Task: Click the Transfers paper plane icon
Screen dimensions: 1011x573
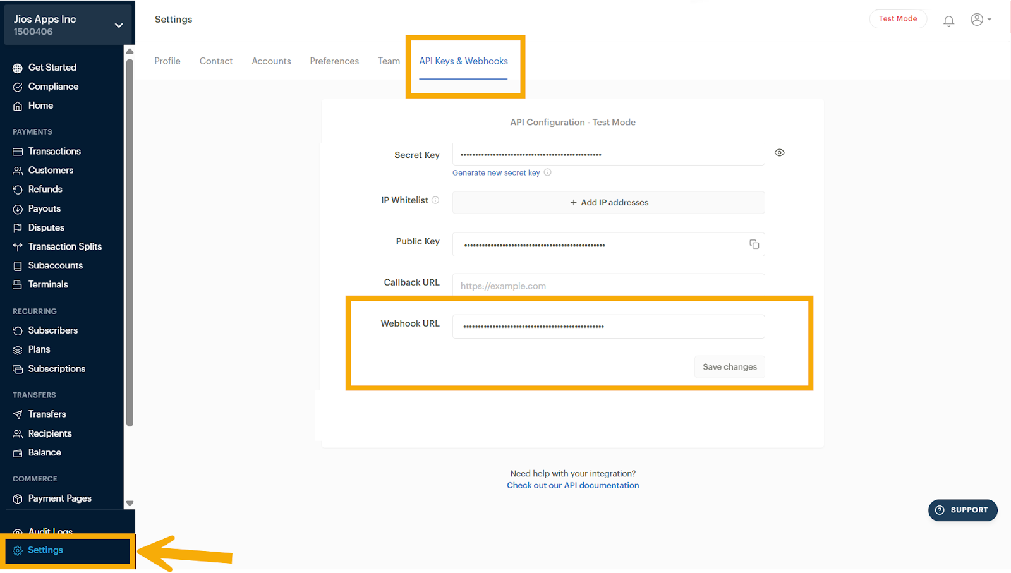Action: [18, 414]
